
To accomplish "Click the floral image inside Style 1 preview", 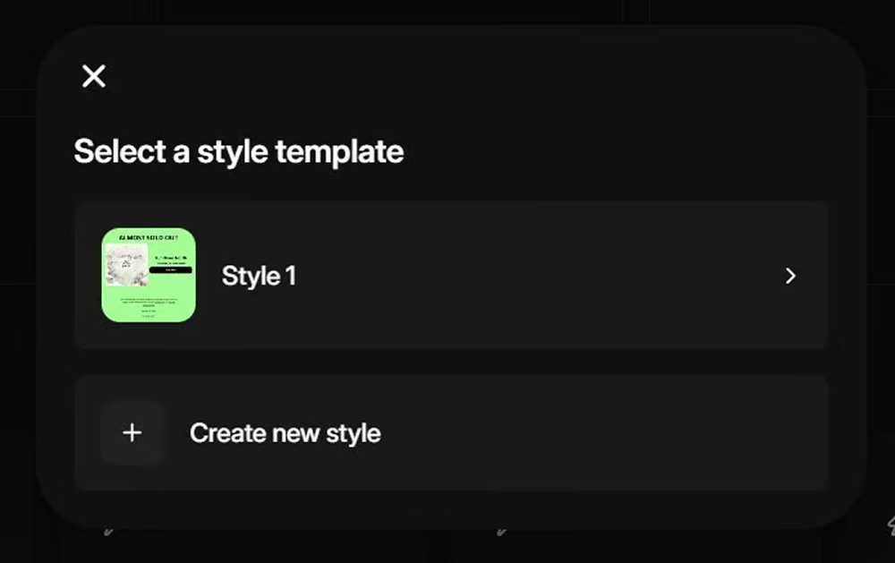I will pos(126,266).
